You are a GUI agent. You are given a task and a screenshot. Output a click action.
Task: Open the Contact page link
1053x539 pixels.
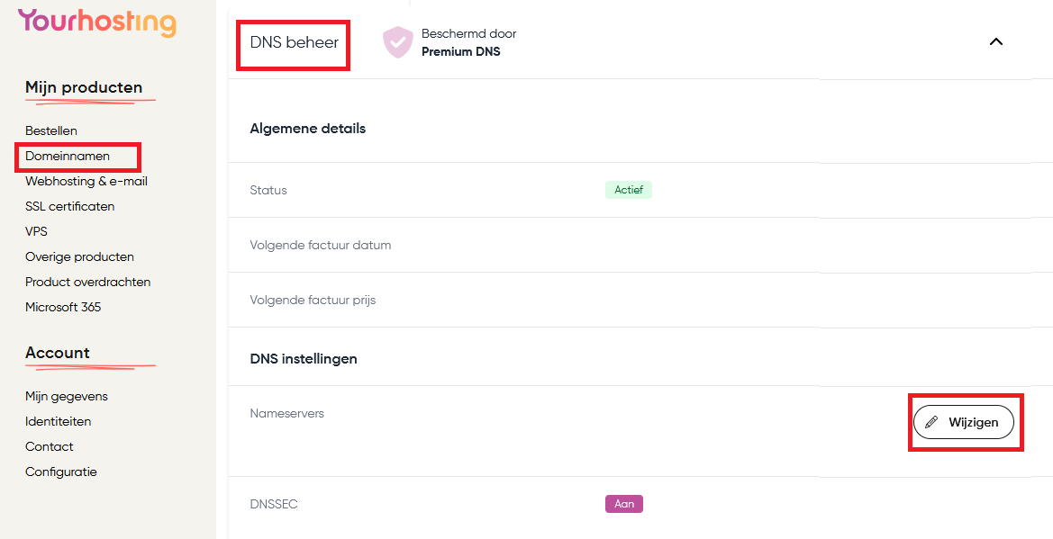click(49, 446)
